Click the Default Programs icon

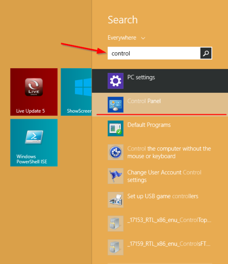(x=116, y=128)
